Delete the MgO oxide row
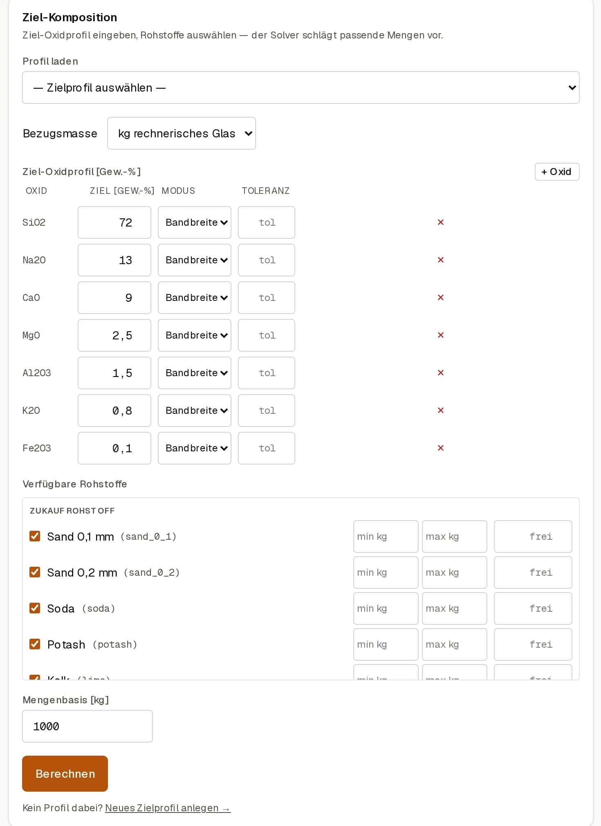Image resolution: width=601 pixels, height=826 pixels. point(440,335)
